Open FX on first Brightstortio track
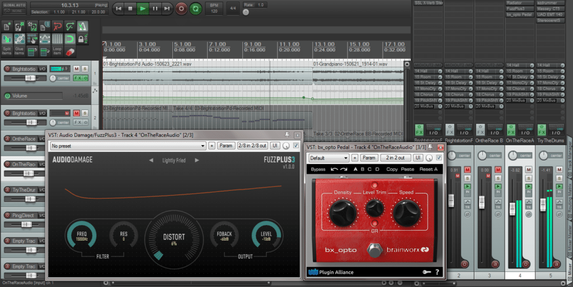This screenshot has width=573, height=287. [x=77, y=78]
